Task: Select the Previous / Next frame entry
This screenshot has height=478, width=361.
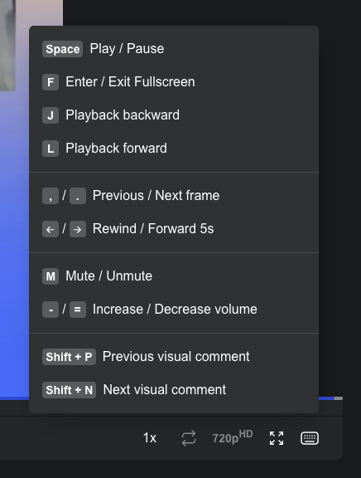Action: pos(156,195)
